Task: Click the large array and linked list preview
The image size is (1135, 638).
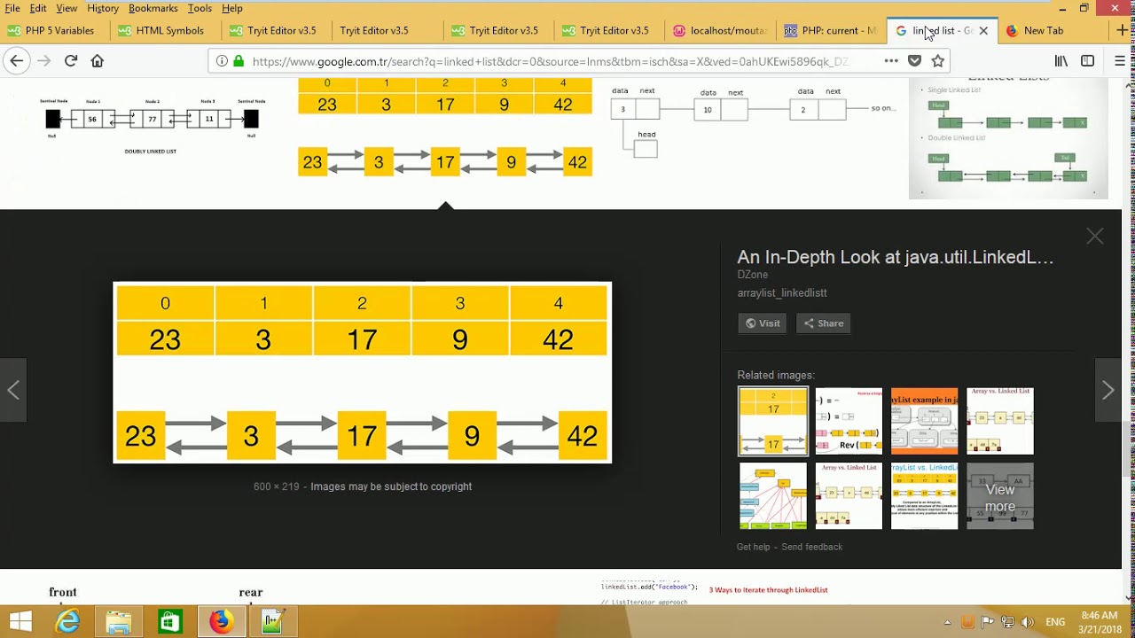Action: pos(362,372)
